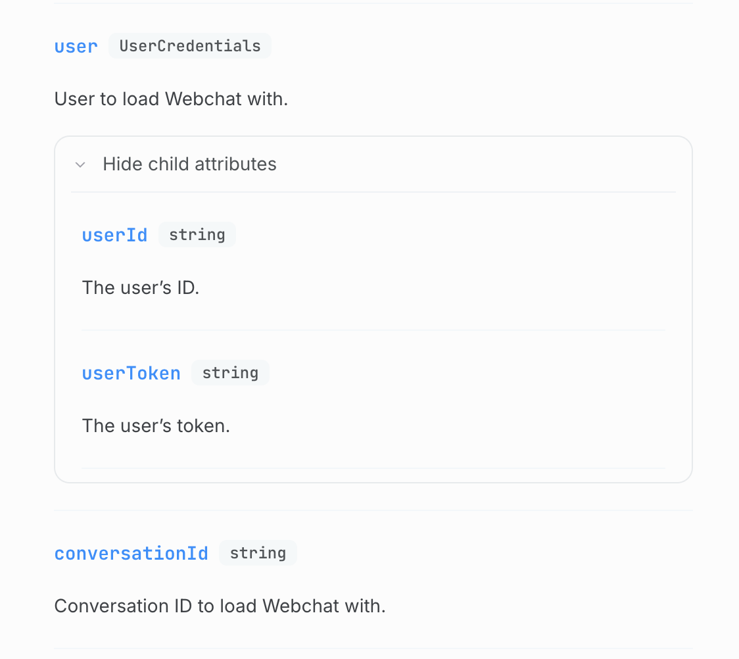Image resolution: width=739 pixels, height=659 pixels.
Task: Click the "Conversation ID to load Webchat with." text
Action: tap(220, 606)
